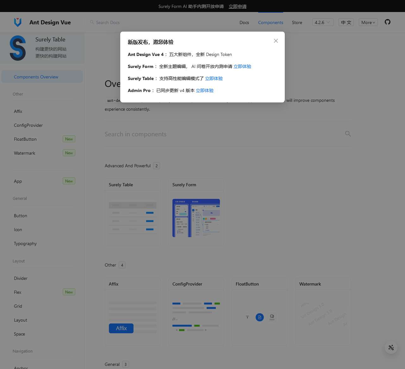Viewport: 405px width, 369px height.
Task: Close the new release announcement dialog
Action: click(x=276, y=41)
